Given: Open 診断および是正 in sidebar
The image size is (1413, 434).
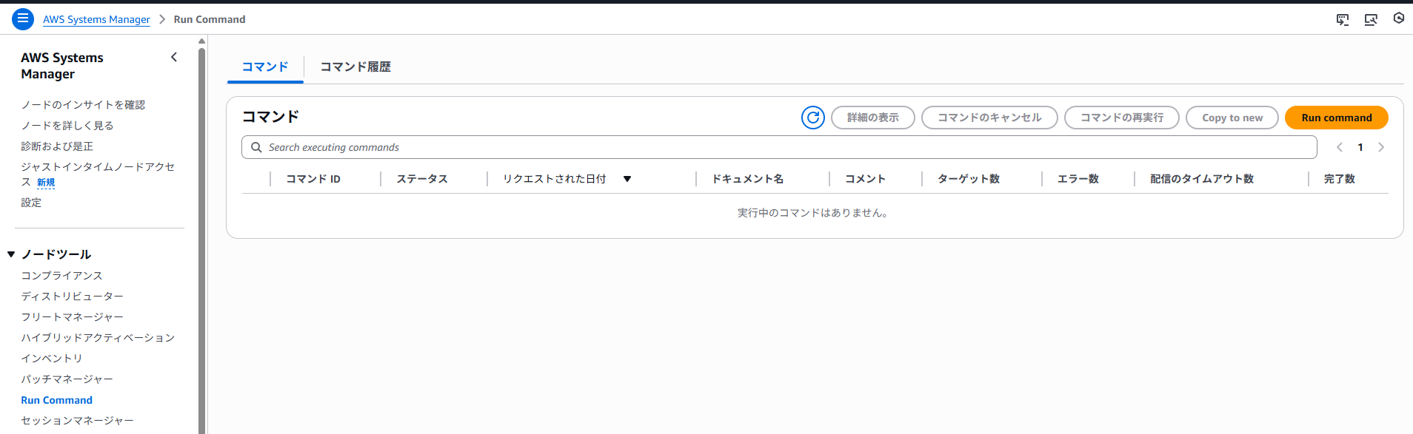Looking at the screenshot, I should (57, 146).
